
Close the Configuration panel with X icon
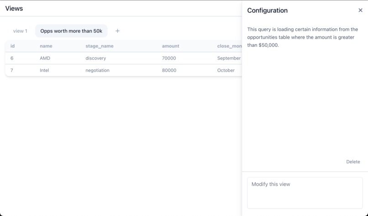(360, 10)
